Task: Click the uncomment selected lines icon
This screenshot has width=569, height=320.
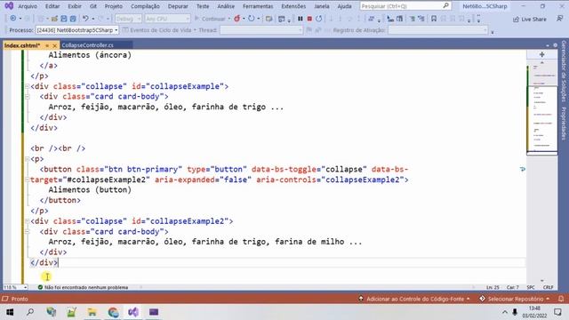Action: click(421, 19)
